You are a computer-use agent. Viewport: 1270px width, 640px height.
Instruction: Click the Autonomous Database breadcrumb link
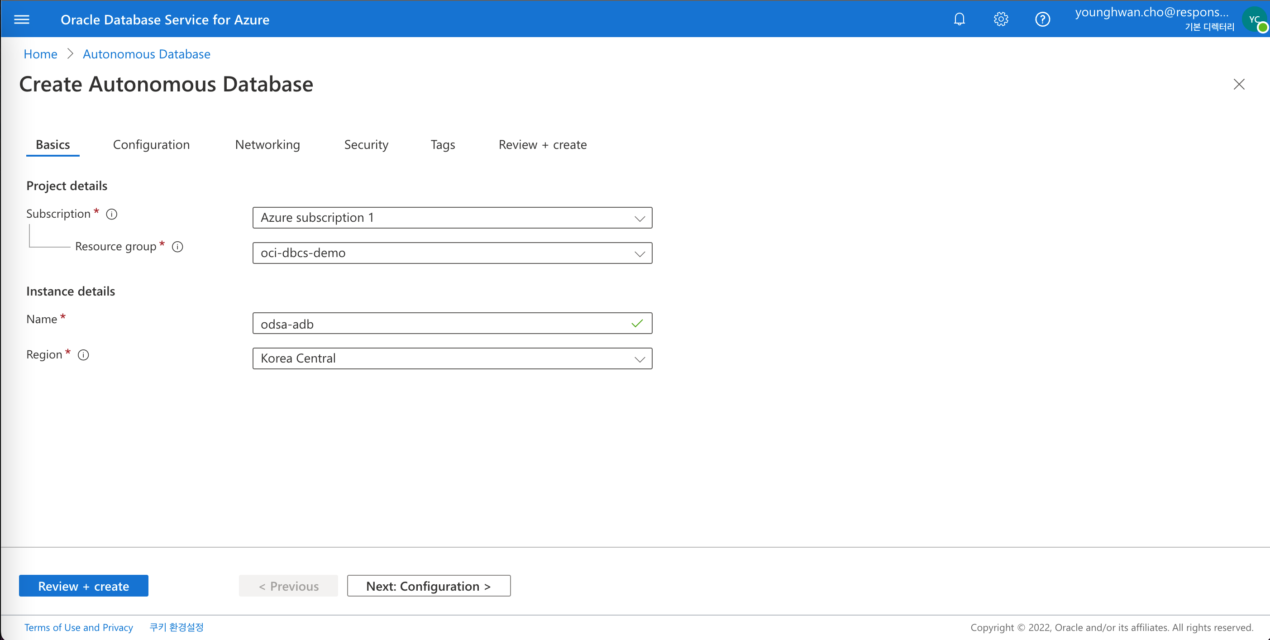point(146,54)
